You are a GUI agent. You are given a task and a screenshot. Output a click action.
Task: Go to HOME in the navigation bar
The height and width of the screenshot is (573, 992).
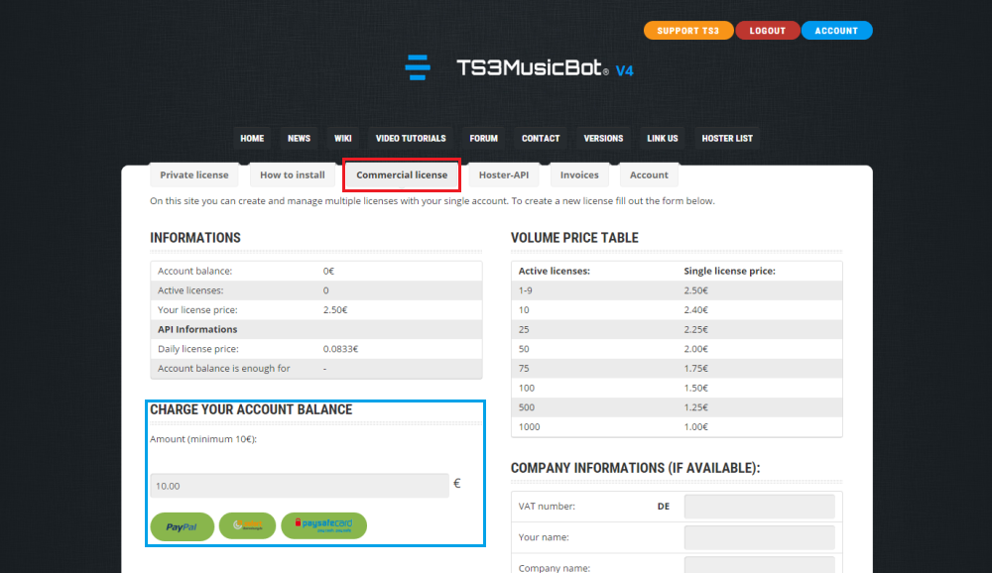[x=252, y=139]
